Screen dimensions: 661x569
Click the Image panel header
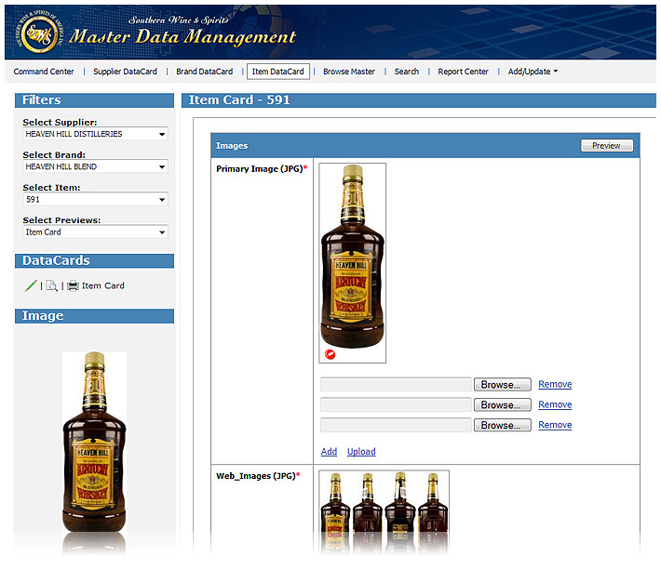[x=94, y=316]
